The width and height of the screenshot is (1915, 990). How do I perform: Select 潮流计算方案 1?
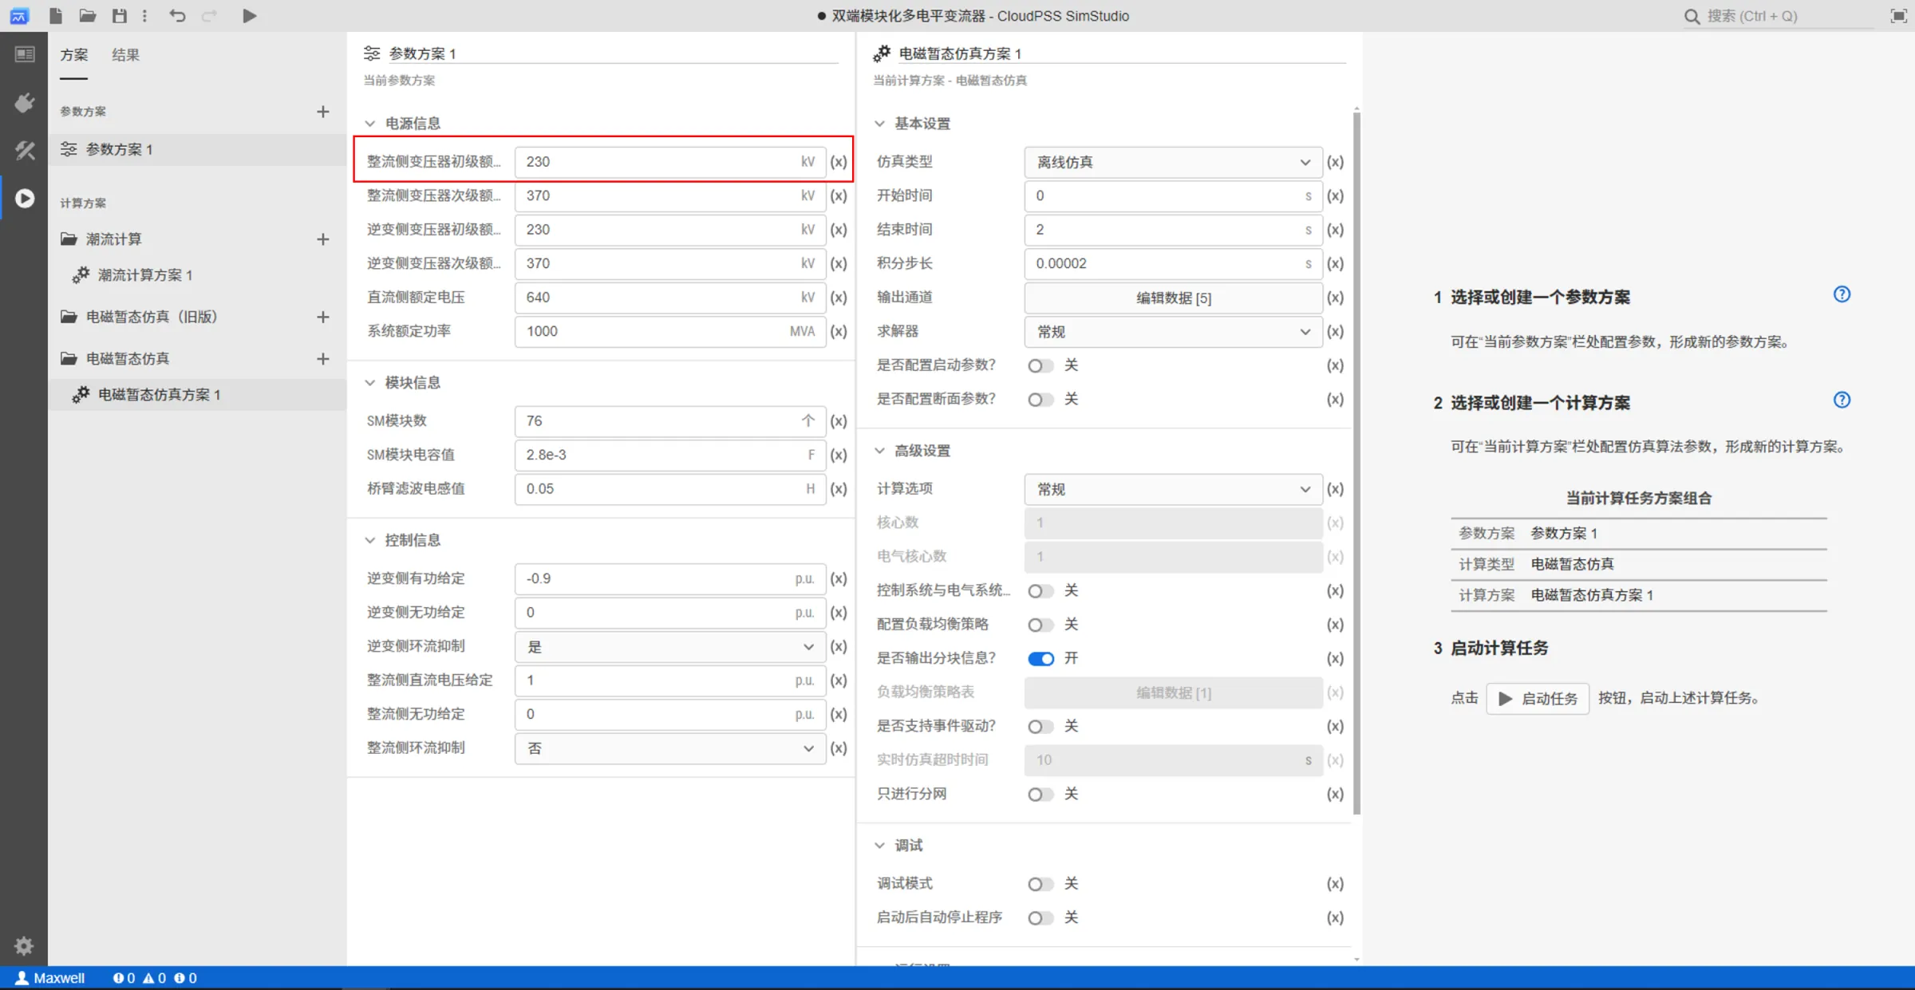click(197, 275)
